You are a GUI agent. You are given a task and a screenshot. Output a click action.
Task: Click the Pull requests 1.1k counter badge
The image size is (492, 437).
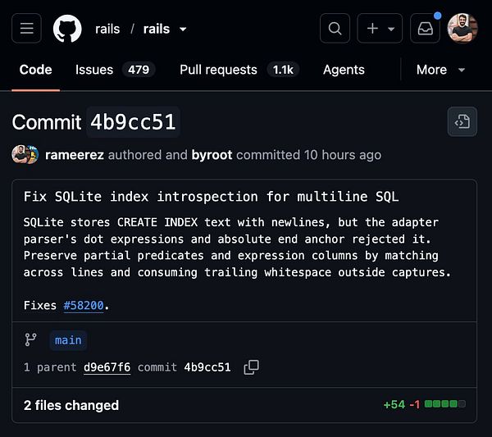pos(283,70)
